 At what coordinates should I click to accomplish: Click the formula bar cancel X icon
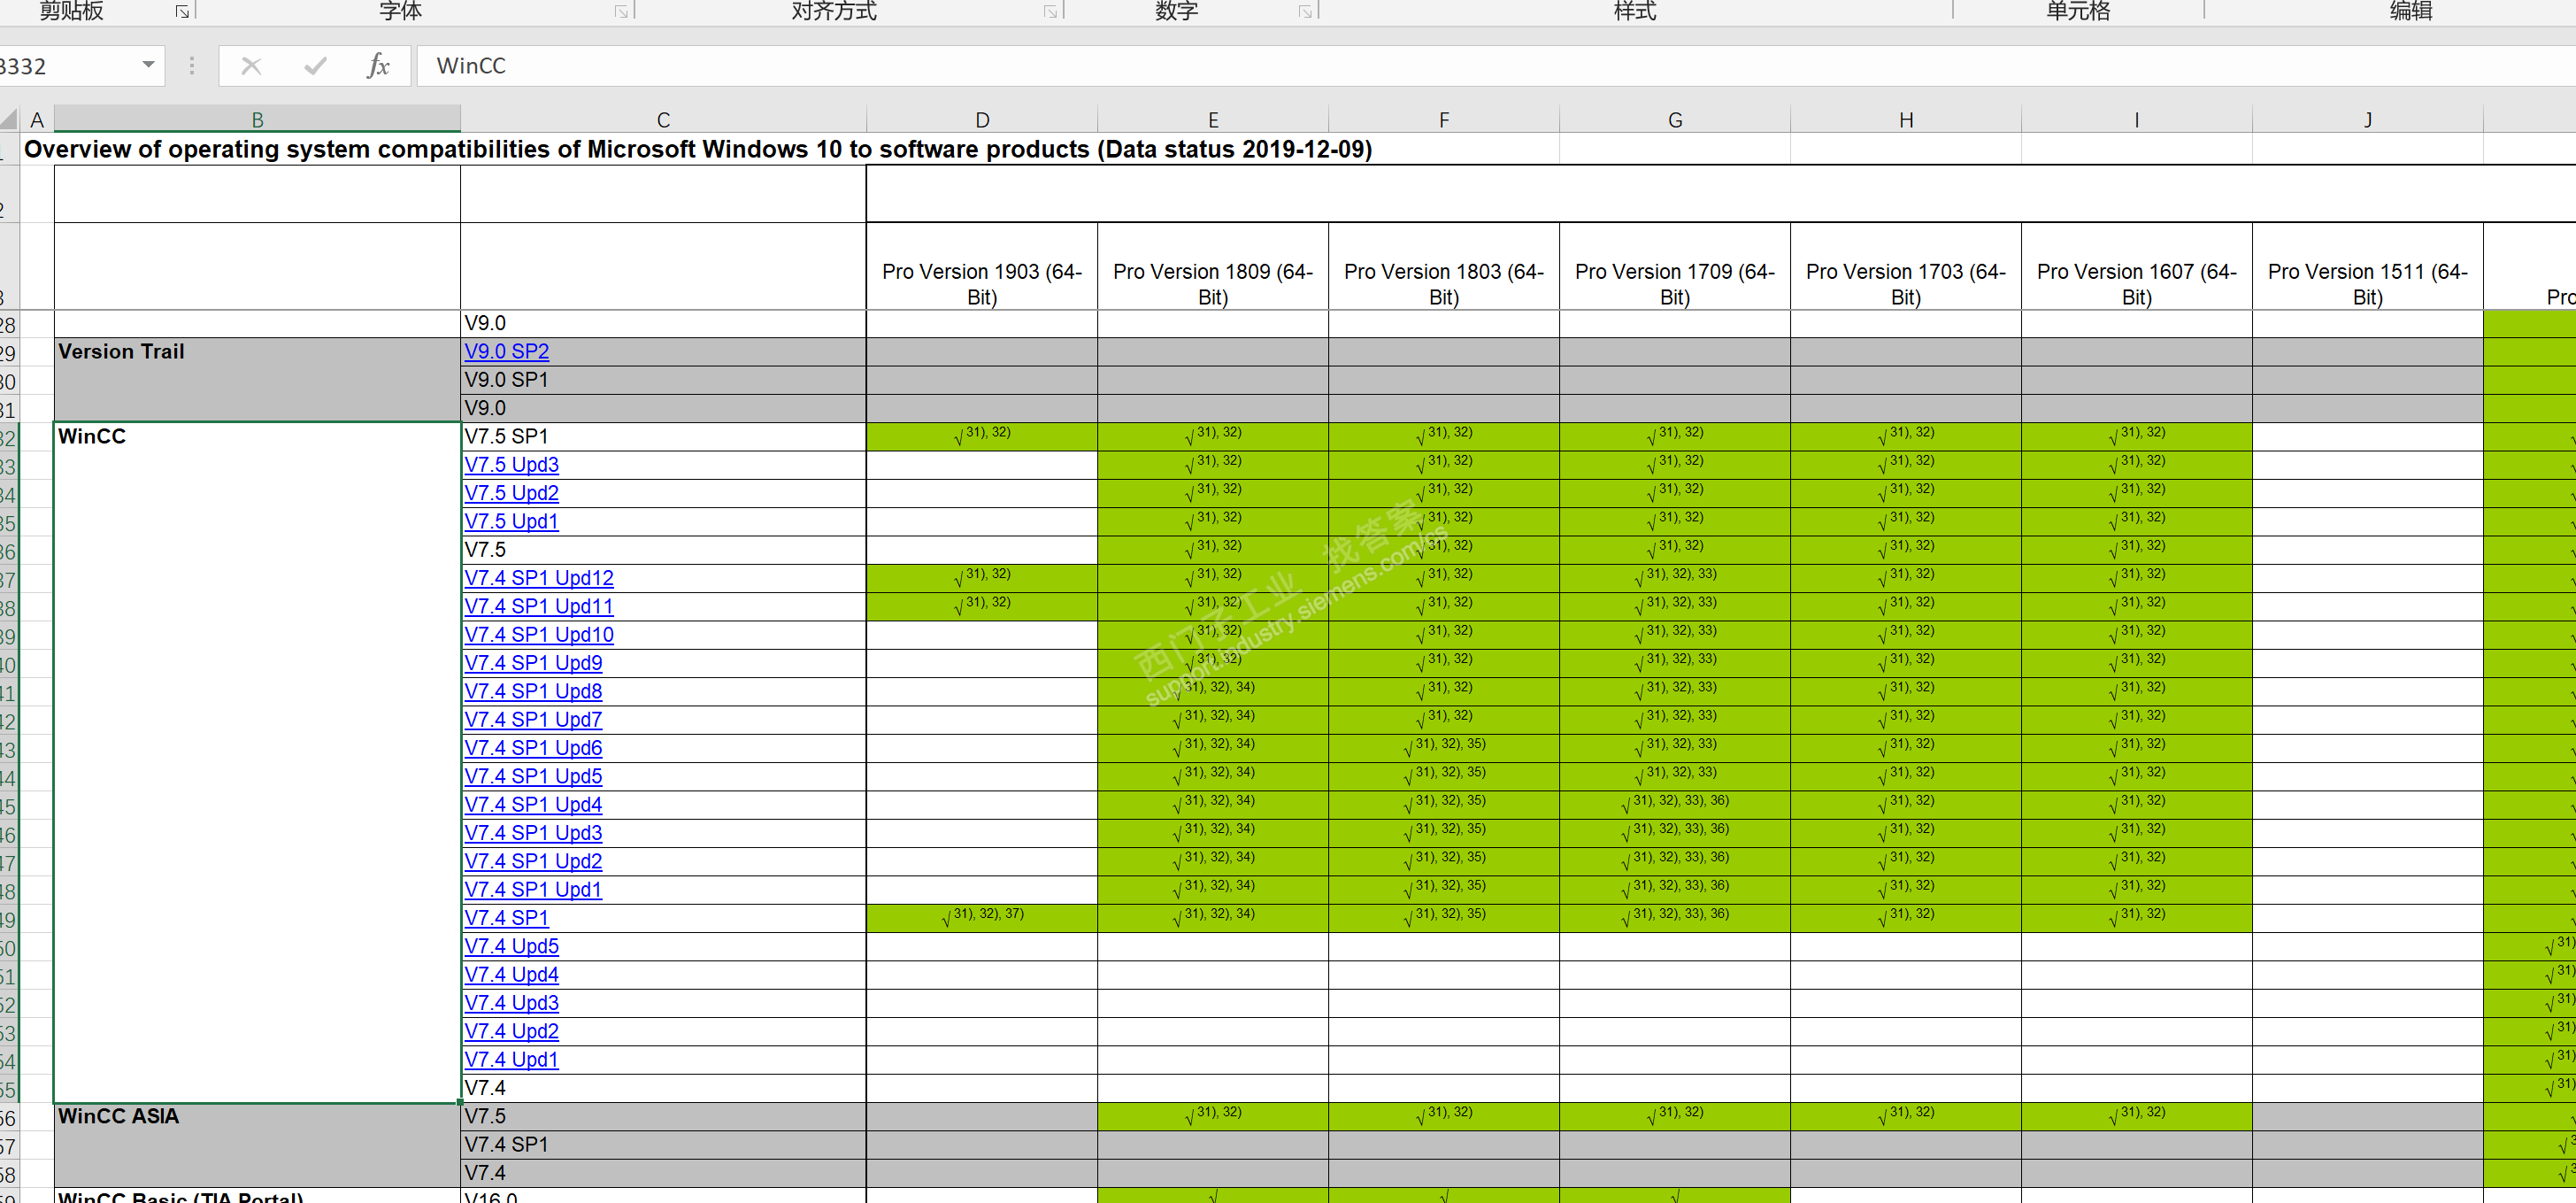click(x=251, y=66)
